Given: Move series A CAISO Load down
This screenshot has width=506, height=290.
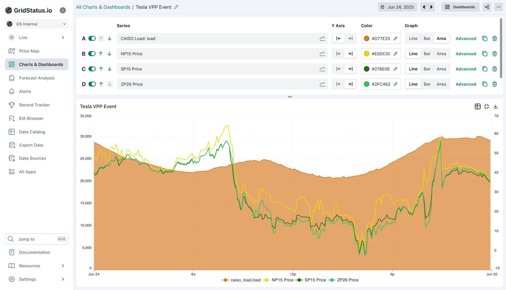Looking at the screenshot, I should (x=110, y=38).
